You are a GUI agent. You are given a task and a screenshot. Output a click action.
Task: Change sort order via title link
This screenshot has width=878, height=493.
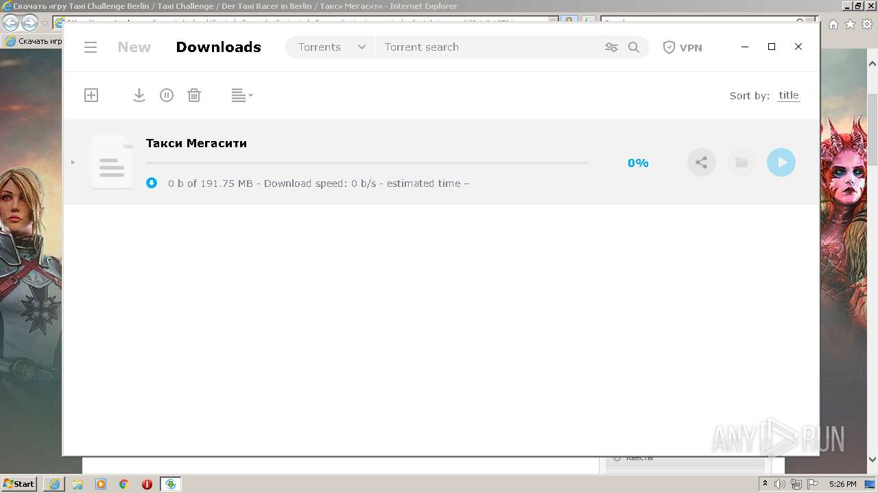[789, 96]
